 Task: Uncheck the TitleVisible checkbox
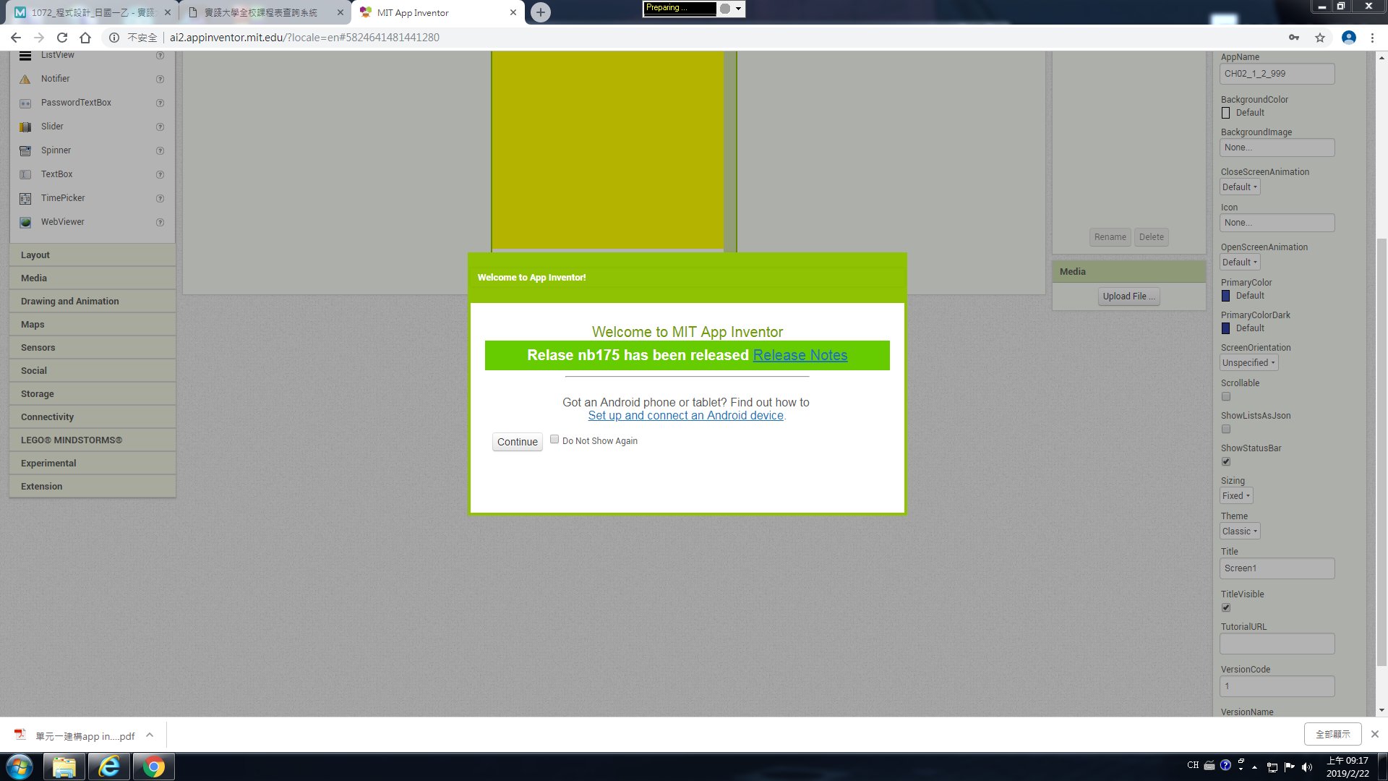(1226, 607)
